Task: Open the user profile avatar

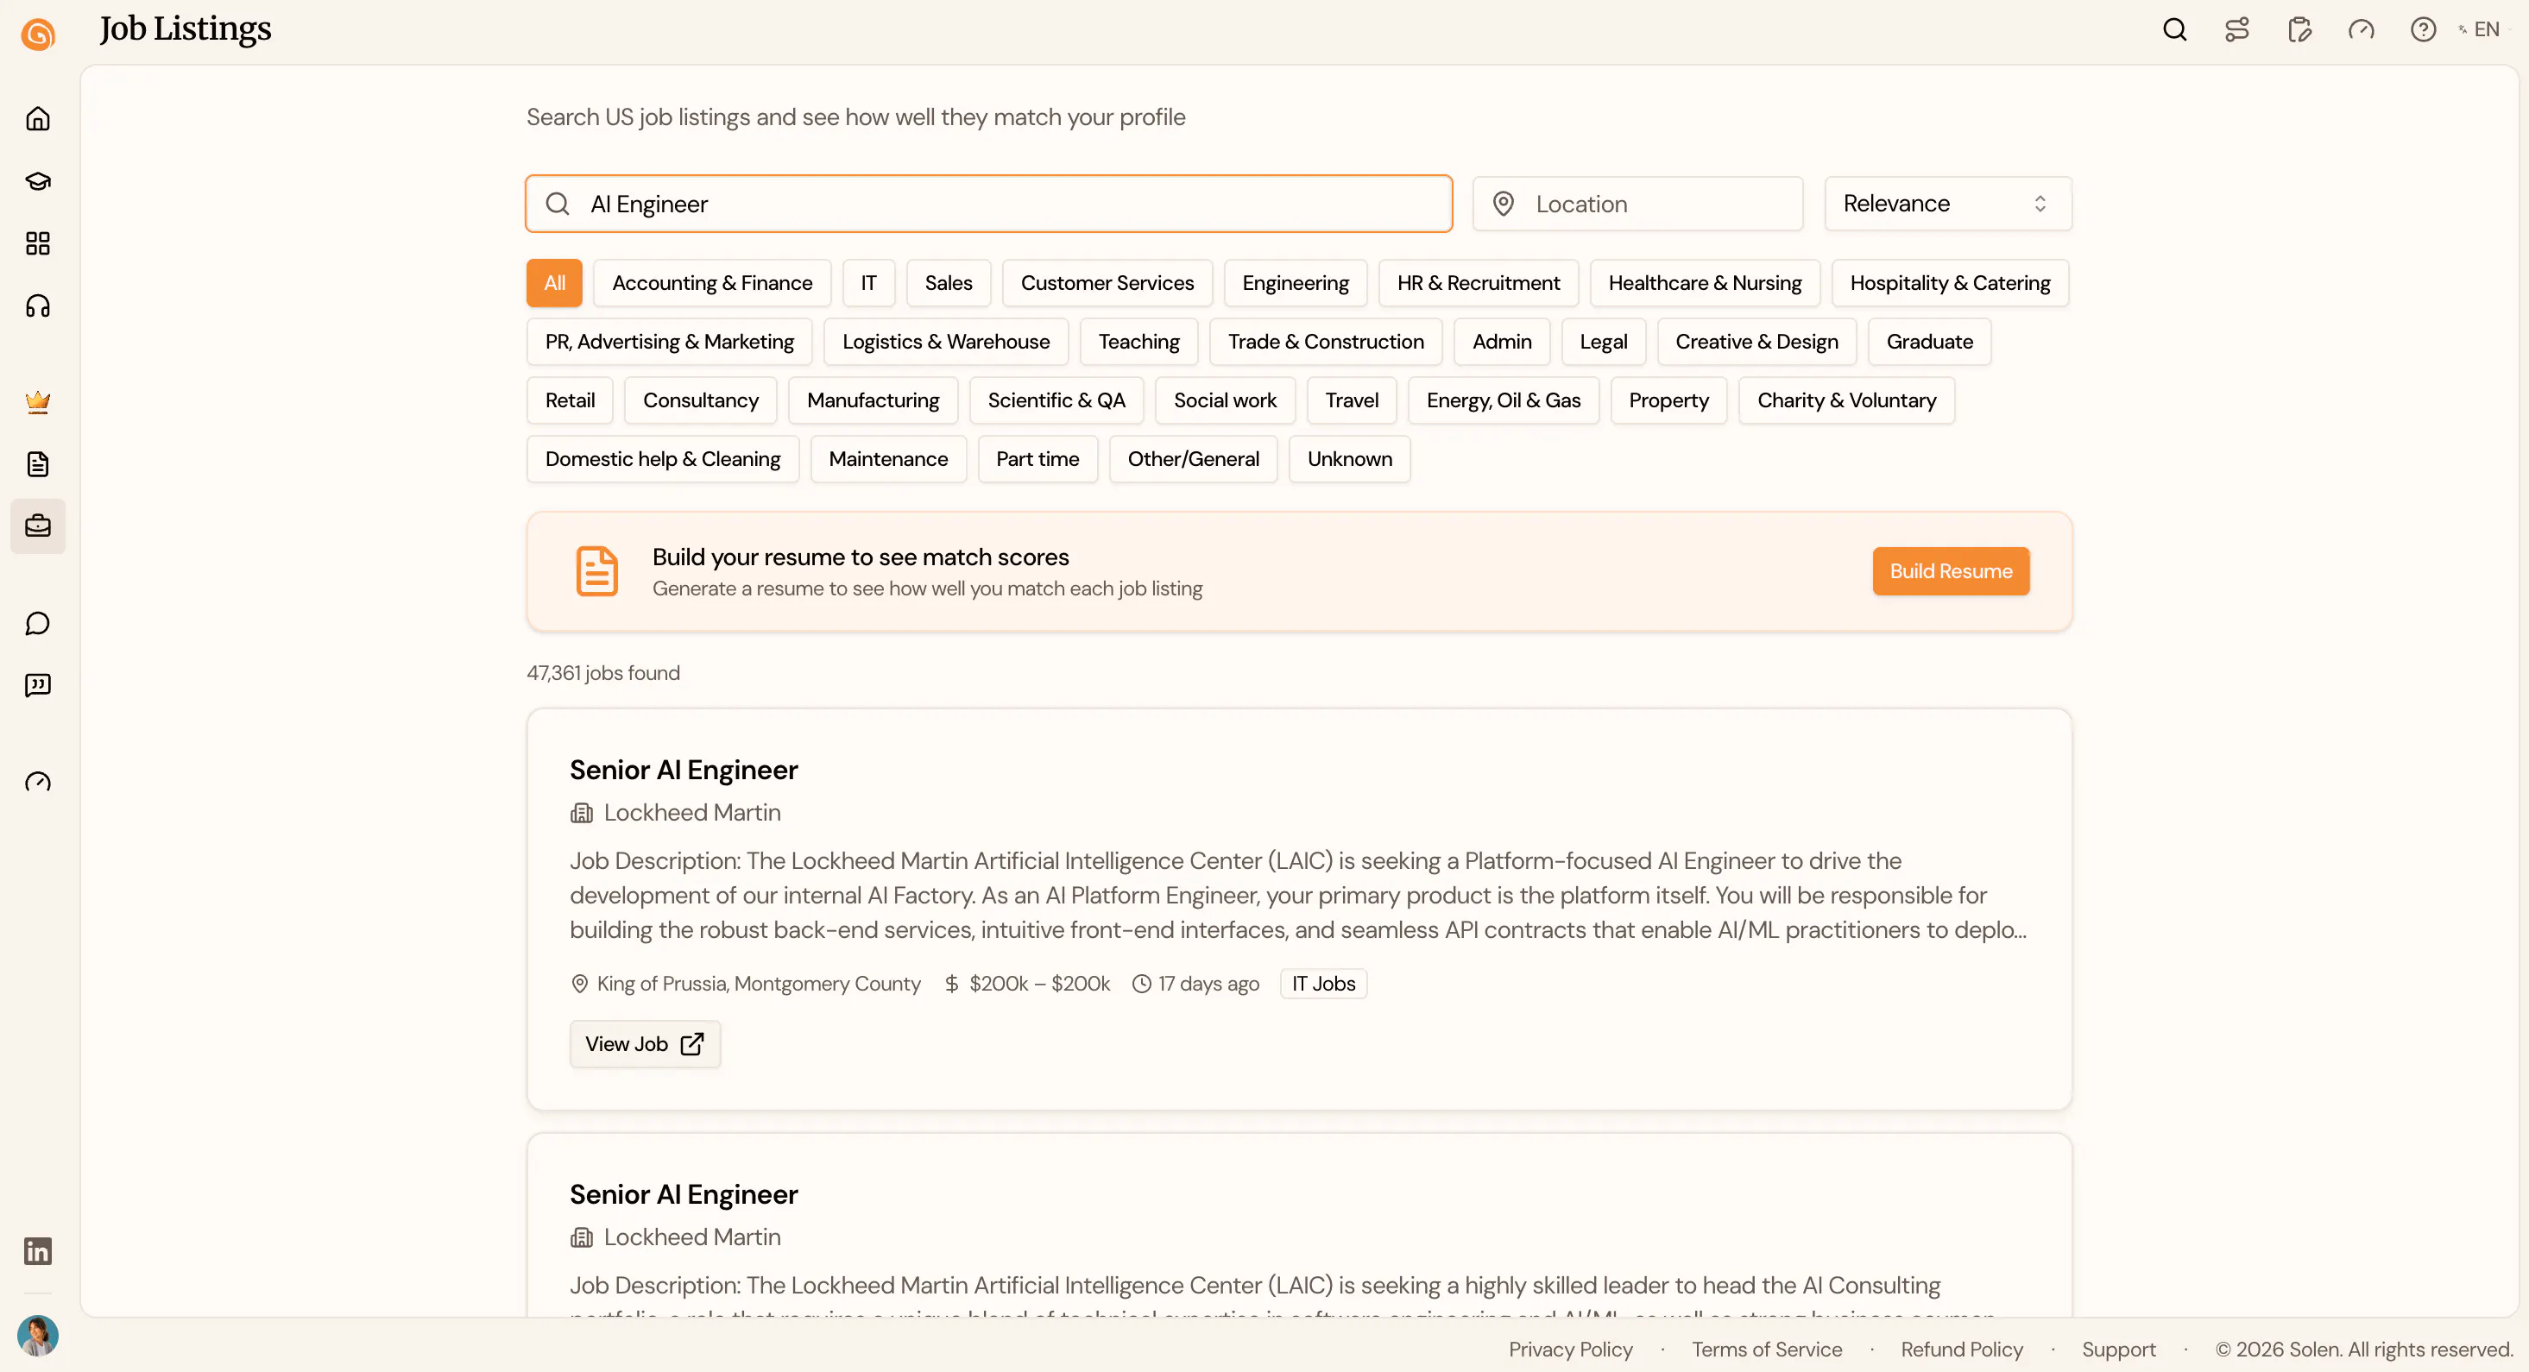Action: click(x=37, y=1336)
